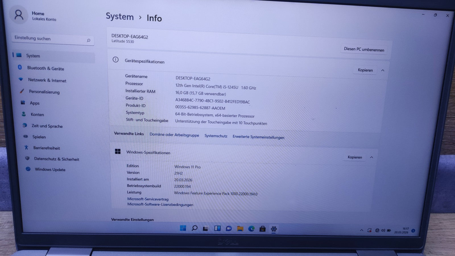Click the Barrierefreiheit accessibility icon
Screen dimensions: 455x256
(x=26, y=147)
